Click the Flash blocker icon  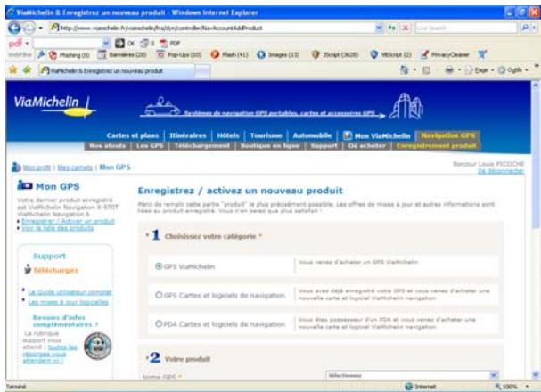216,54
